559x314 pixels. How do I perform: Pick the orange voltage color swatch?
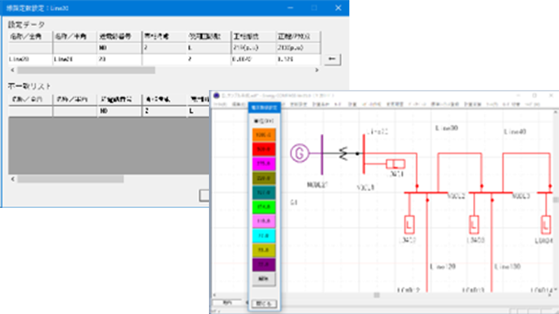pyautogui.click(x=265, y=135)
